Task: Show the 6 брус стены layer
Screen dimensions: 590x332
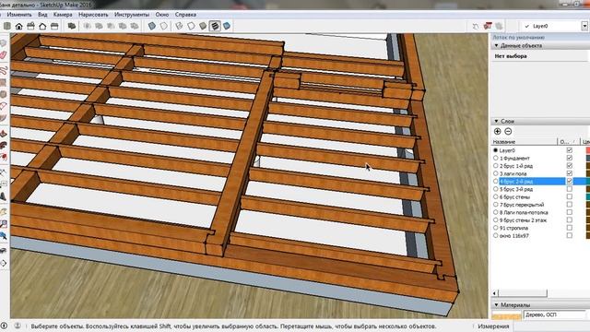Action: click(570, 196)
